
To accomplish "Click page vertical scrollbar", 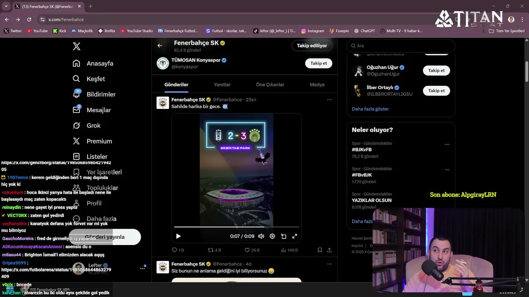I will point(527,71).
